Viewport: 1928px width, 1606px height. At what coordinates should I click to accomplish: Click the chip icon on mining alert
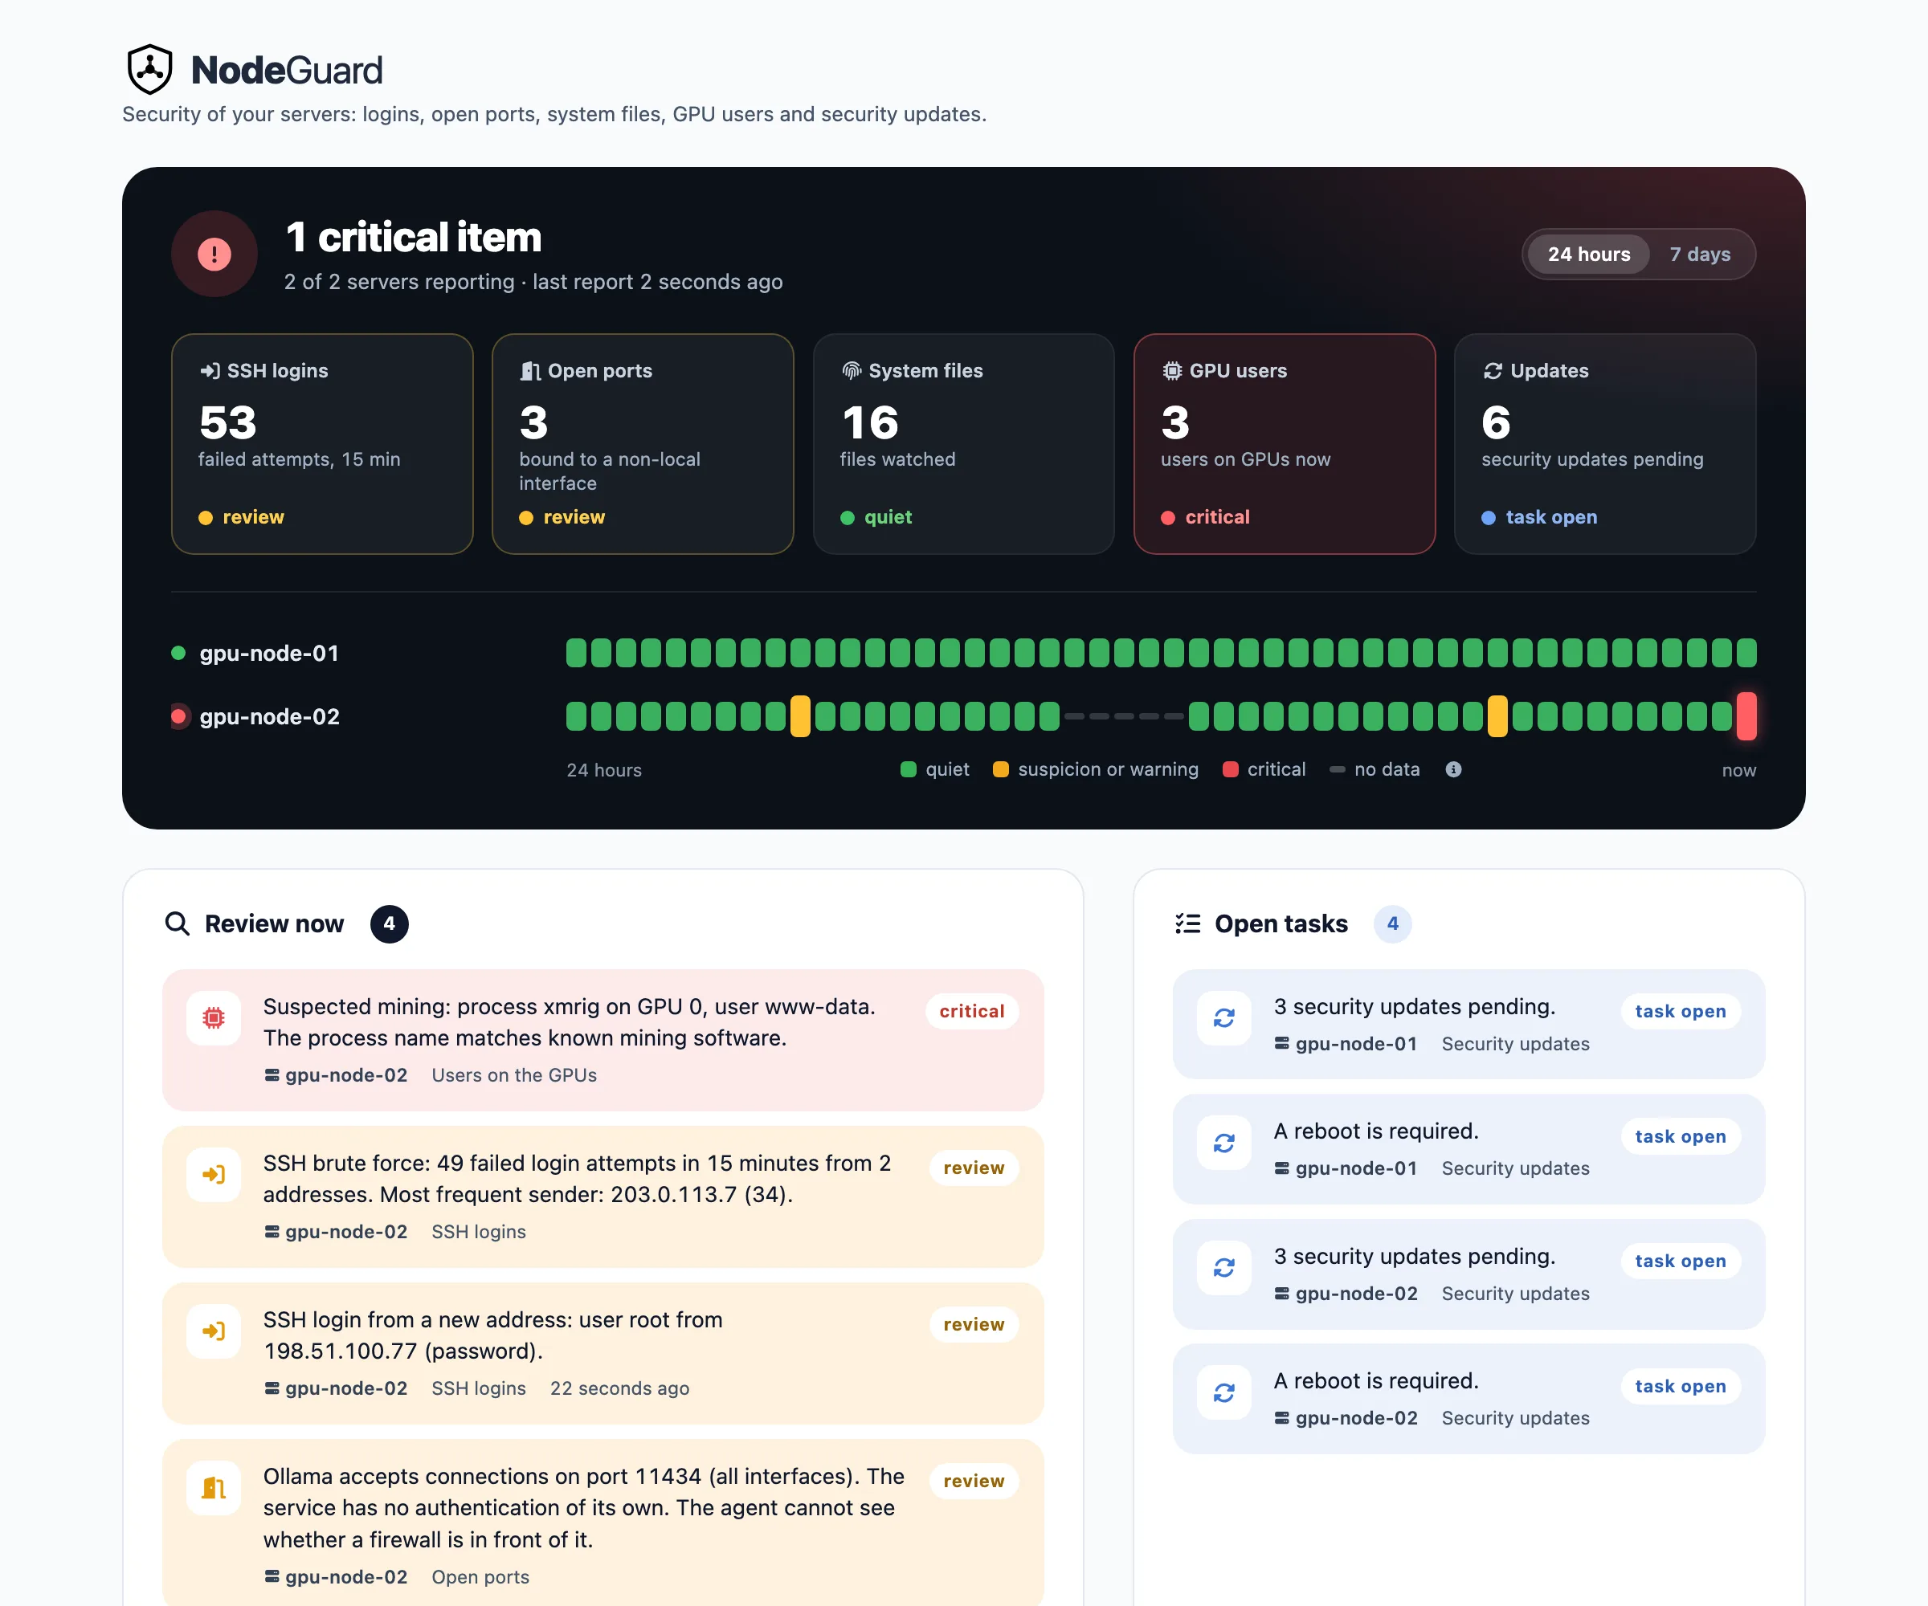coord(214,1017)
